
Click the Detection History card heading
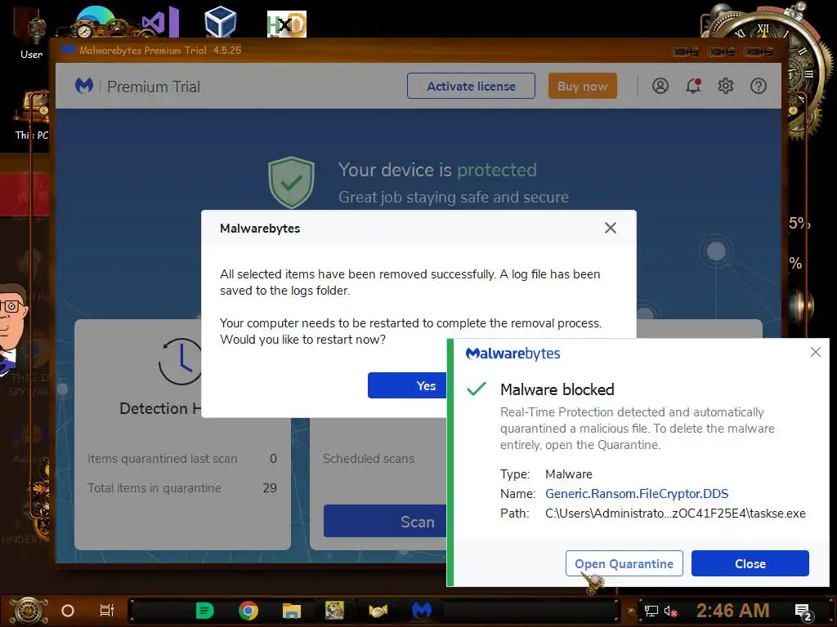pos(160,408)
